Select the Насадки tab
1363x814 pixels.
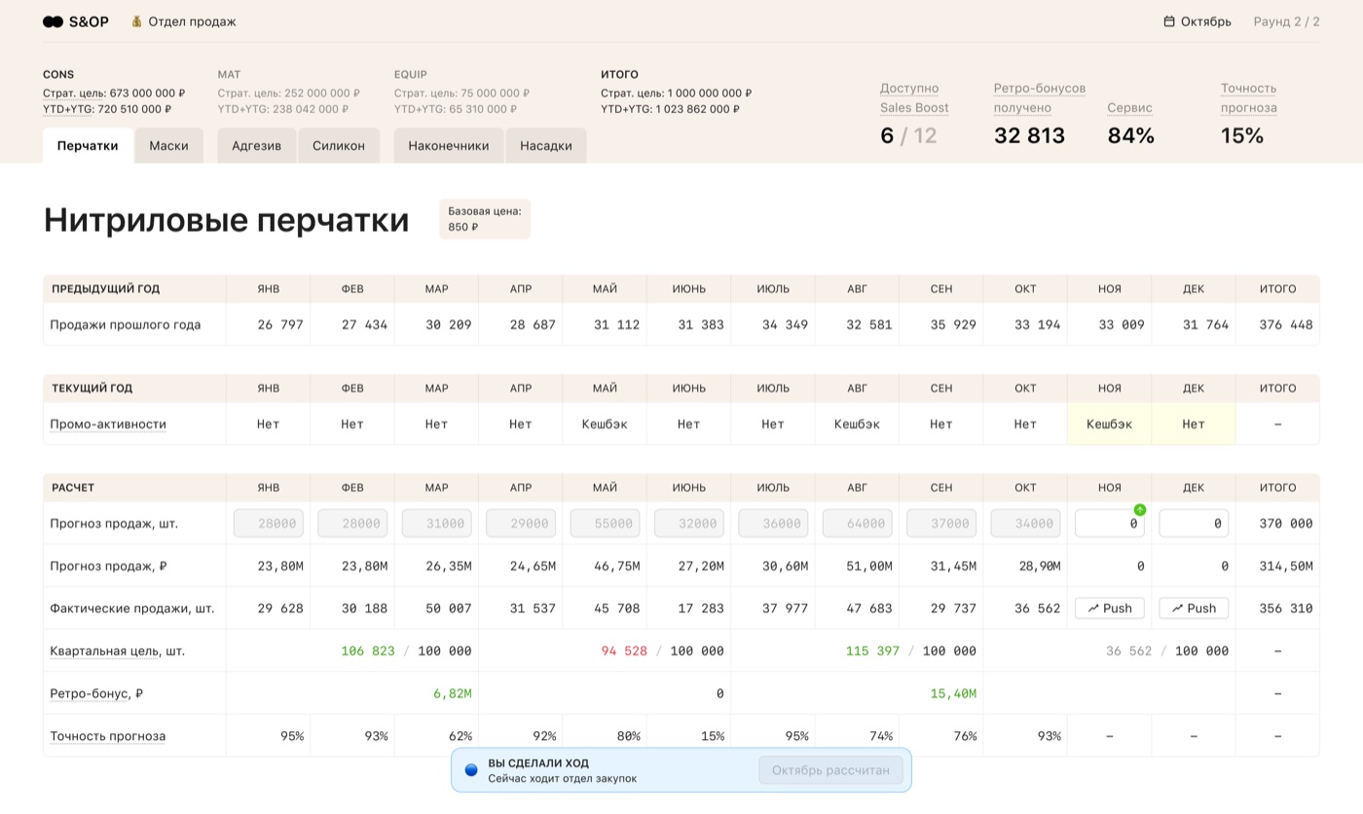546,146
